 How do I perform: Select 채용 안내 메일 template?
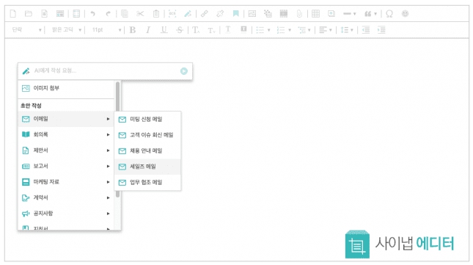tap(148, 150)
